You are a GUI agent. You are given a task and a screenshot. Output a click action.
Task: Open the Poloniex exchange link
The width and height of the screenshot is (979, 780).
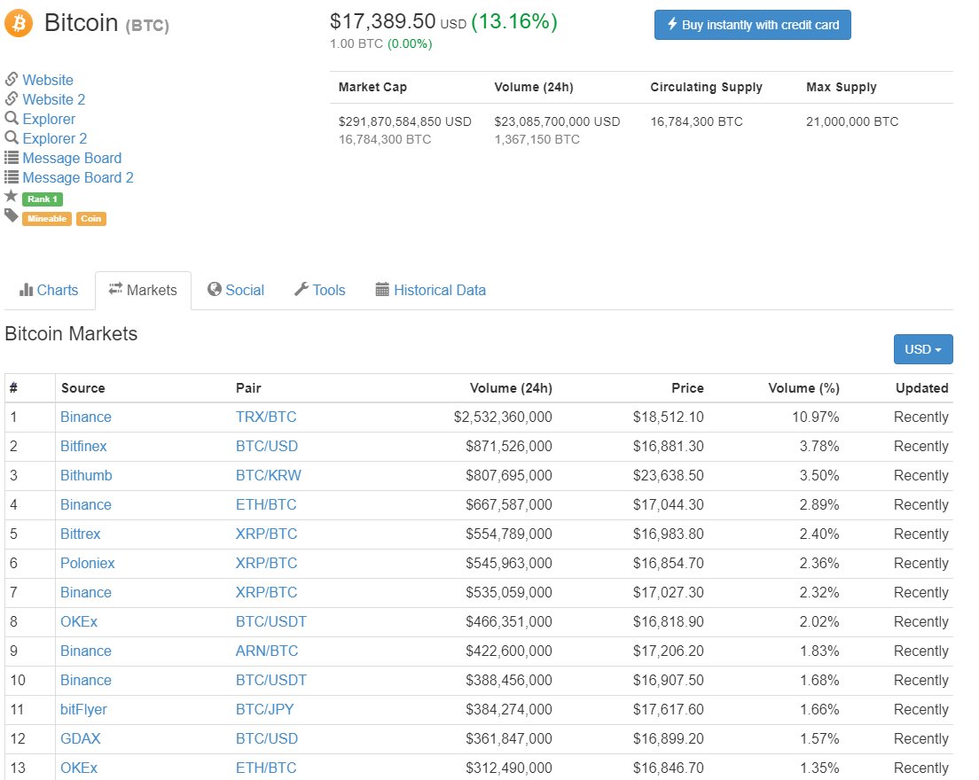88,564
